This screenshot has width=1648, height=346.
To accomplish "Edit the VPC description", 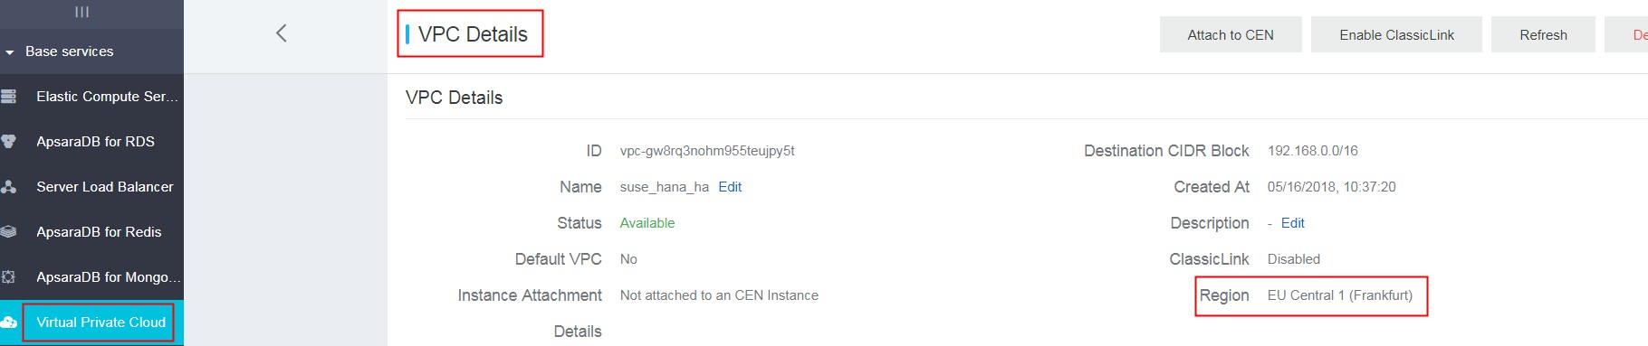I will (1293, 223).
